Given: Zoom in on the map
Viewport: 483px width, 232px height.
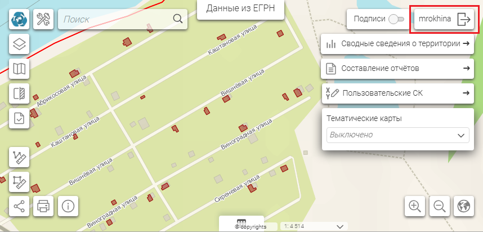Looking at the screenshot, I should [x=415, y=206].
